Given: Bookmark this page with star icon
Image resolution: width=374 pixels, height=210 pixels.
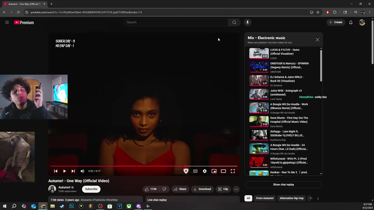Looking at the screenshot, I should pyautogui.click(x=318, y=12).
